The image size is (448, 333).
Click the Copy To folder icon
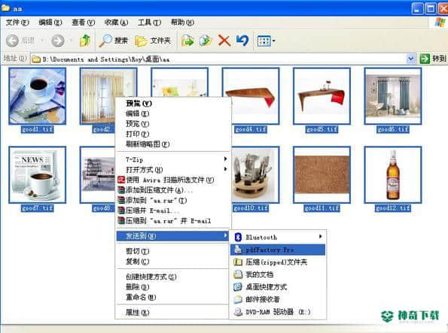[x=206, y=41]
